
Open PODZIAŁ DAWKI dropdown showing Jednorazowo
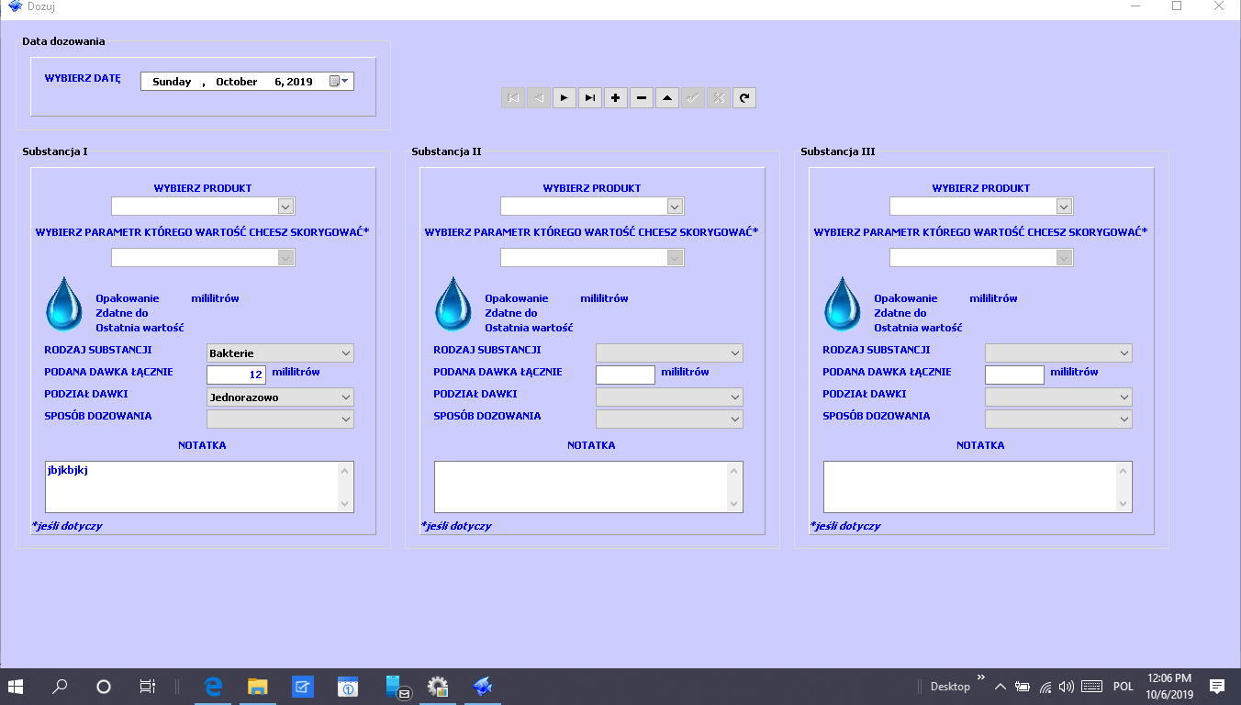pyautogui.click(x=345, y=397)
